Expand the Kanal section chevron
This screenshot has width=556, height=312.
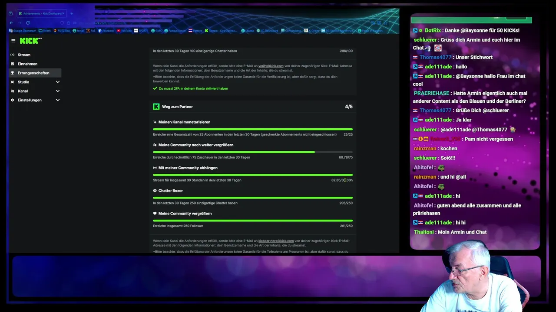[x=58, y=91]
